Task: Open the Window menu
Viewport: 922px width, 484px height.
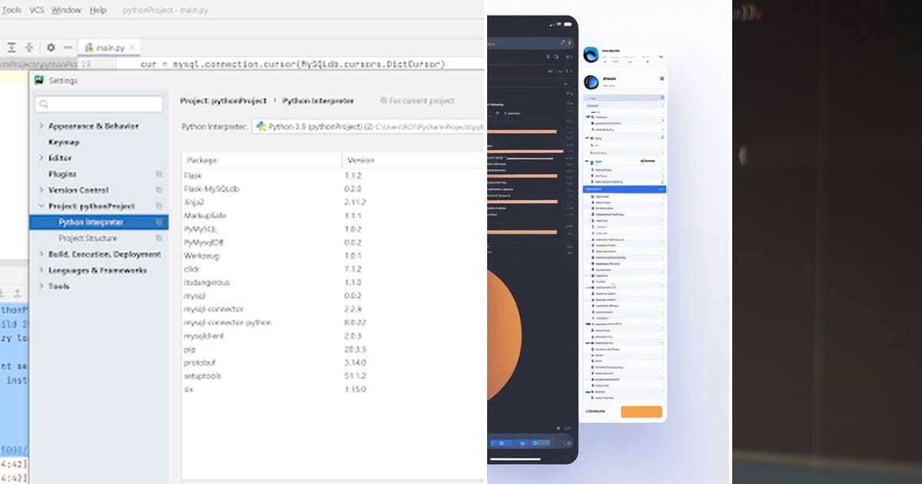Action: point(66,10)
